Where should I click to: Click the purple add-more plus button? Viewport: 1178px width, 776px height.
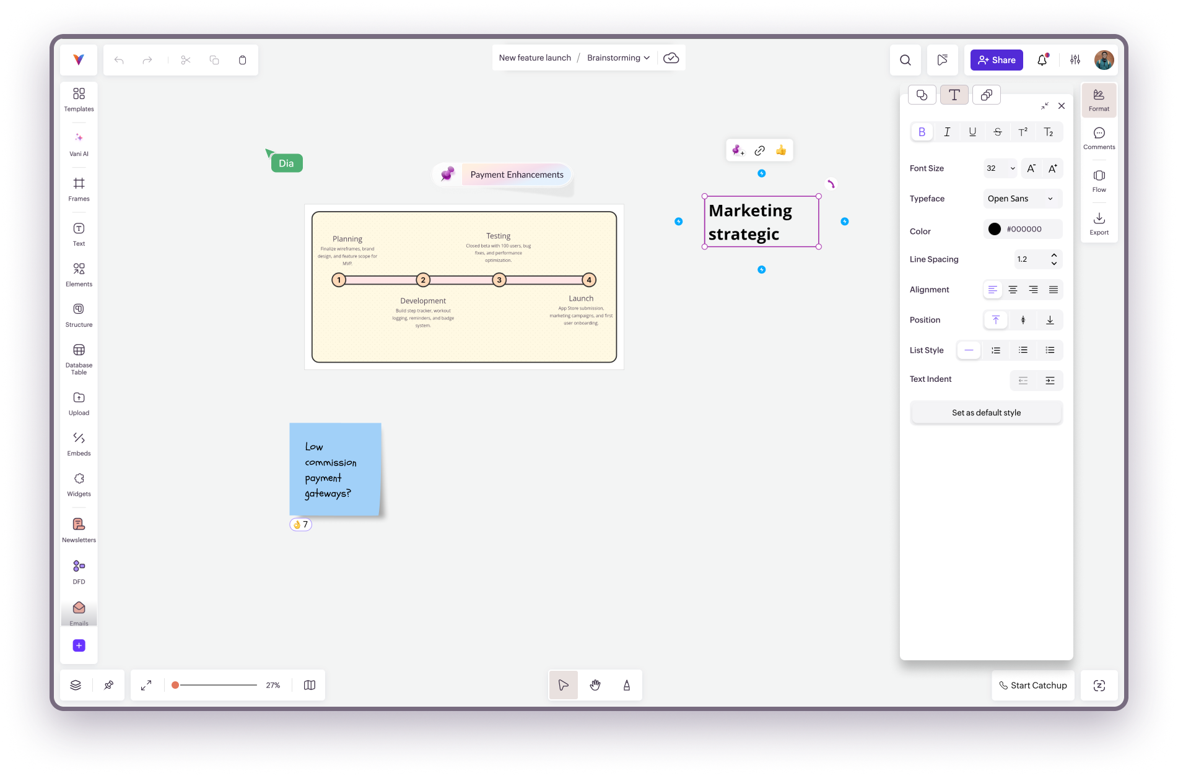pyautogui.click(x=79, y=645)
